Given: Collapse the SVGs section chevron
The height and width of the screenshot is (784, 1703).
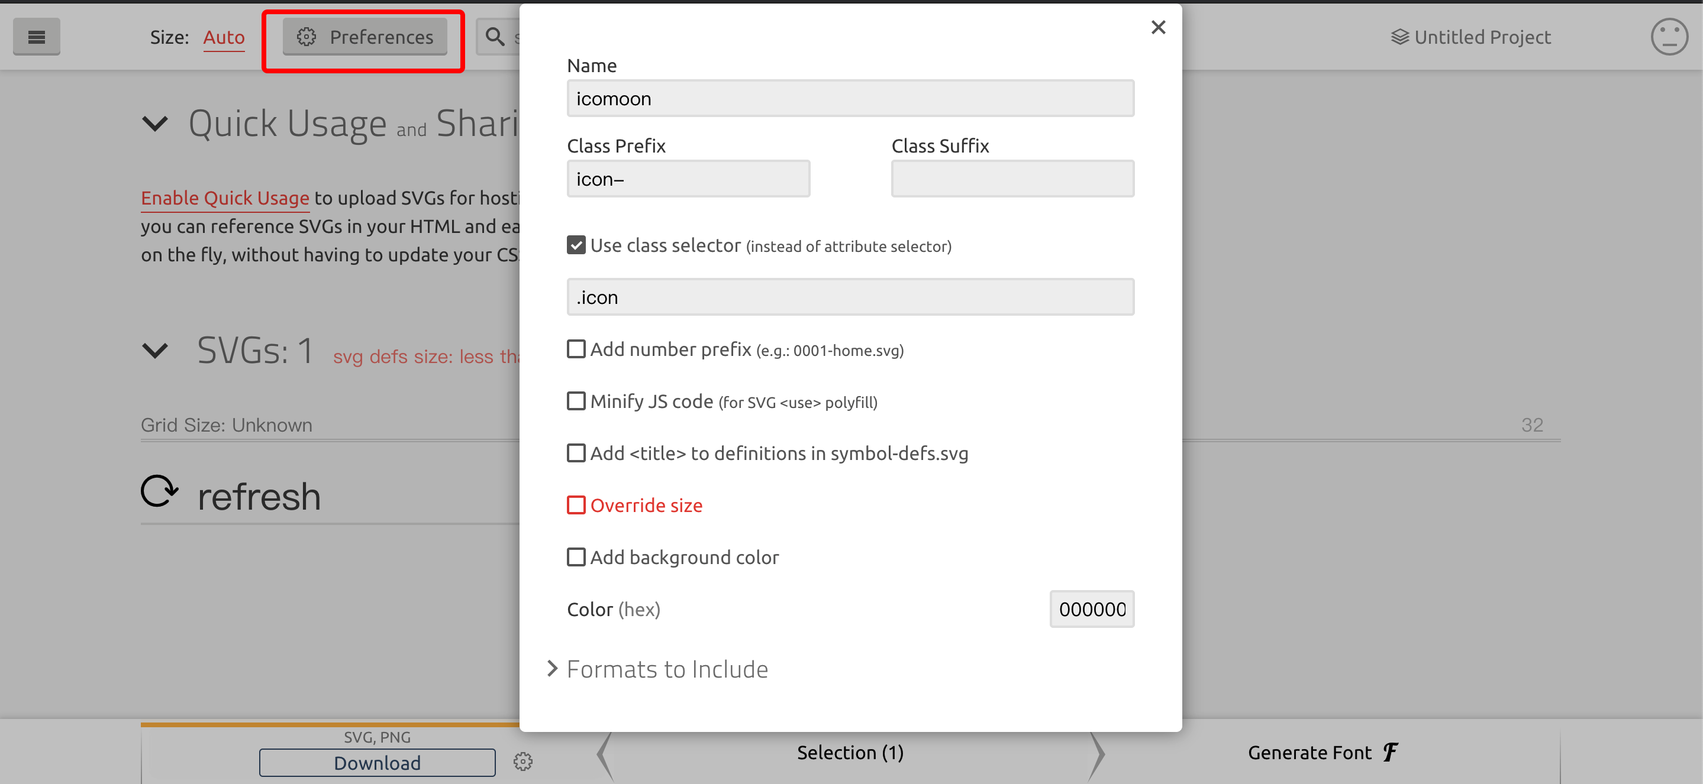Looking at the screenshot, I should (156, 350).
